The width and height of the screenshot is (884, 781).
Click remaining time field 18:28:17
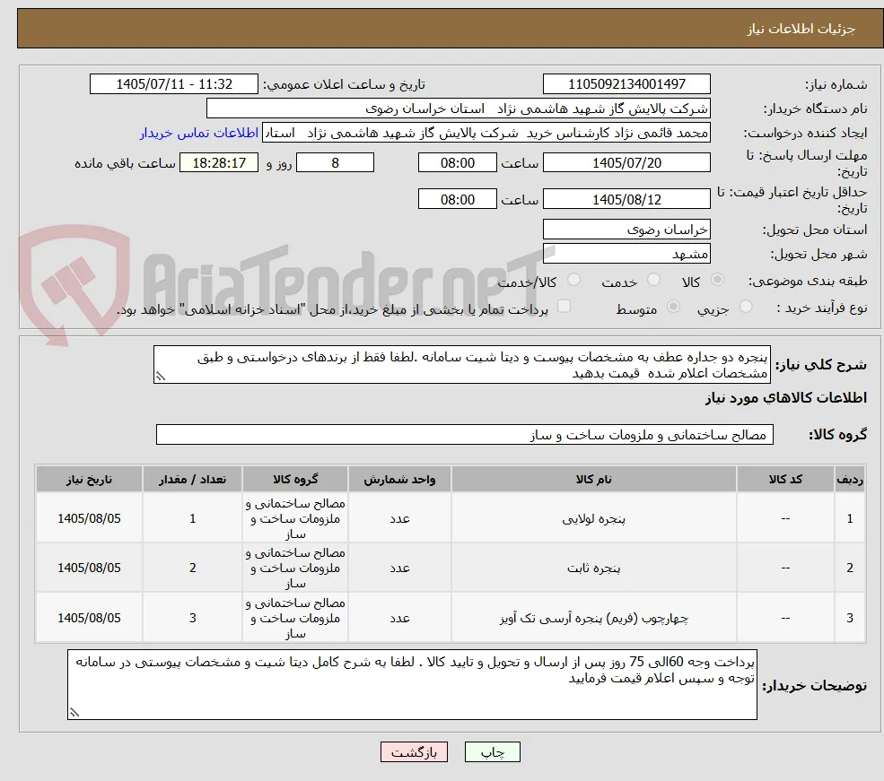[x=219, y=162]
